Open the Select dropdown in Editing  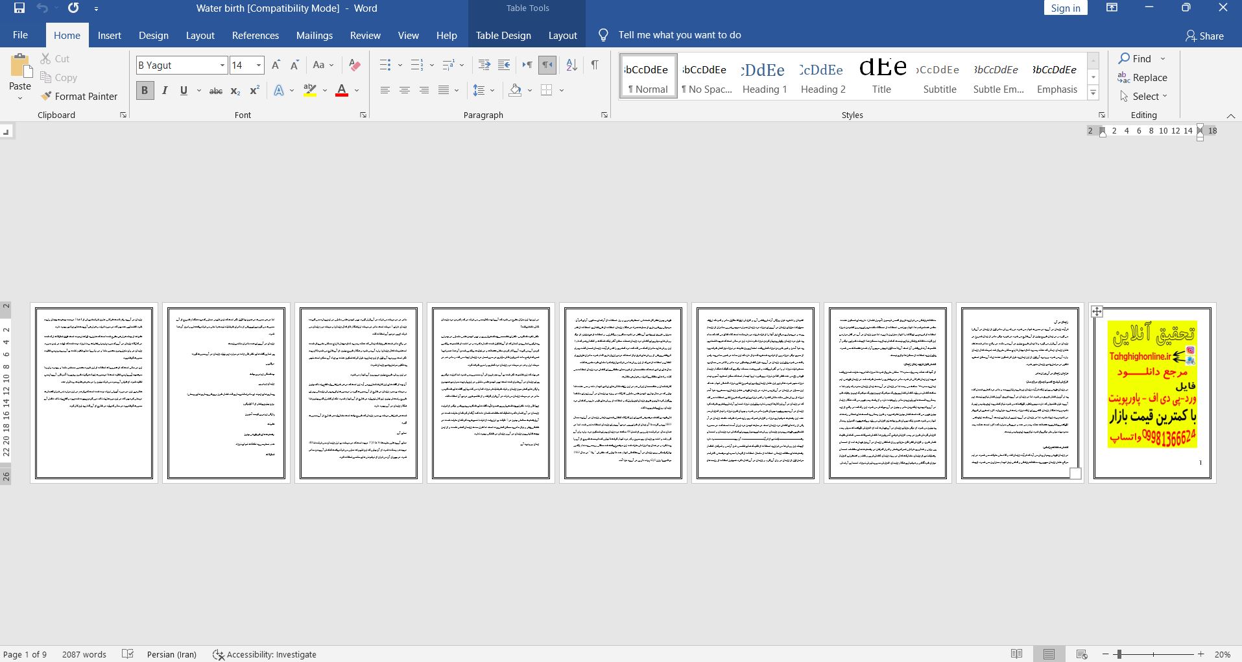[x=1143, y=96]
